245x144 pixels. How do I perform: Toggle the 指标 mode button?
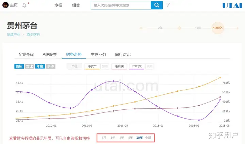click(19, 66)
